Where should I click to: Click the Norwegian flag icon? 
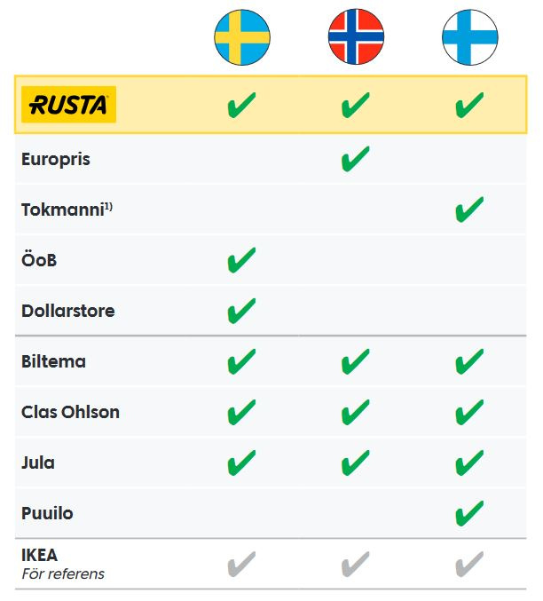[x=355, y=36]
